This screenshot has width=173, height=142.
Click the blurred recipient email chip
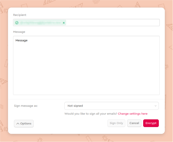[x=40, y=23]
